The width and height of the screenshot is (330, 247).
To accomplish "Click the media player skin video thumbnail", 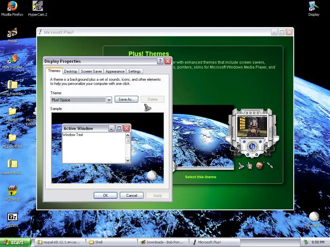I will [252, 127].
